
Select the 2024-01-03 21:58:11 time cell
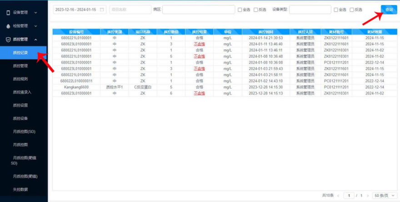266,75
